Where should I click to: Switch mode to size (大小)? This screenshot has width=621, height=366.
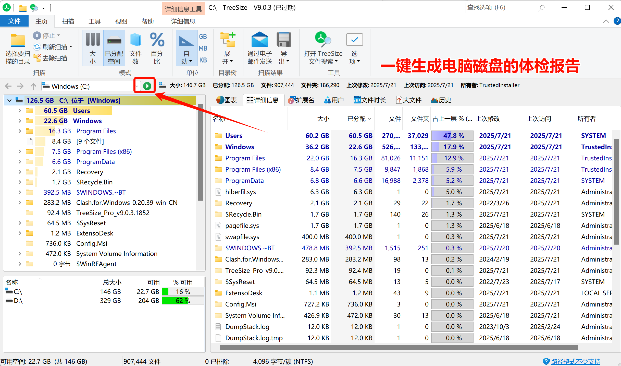click(93, 48)
